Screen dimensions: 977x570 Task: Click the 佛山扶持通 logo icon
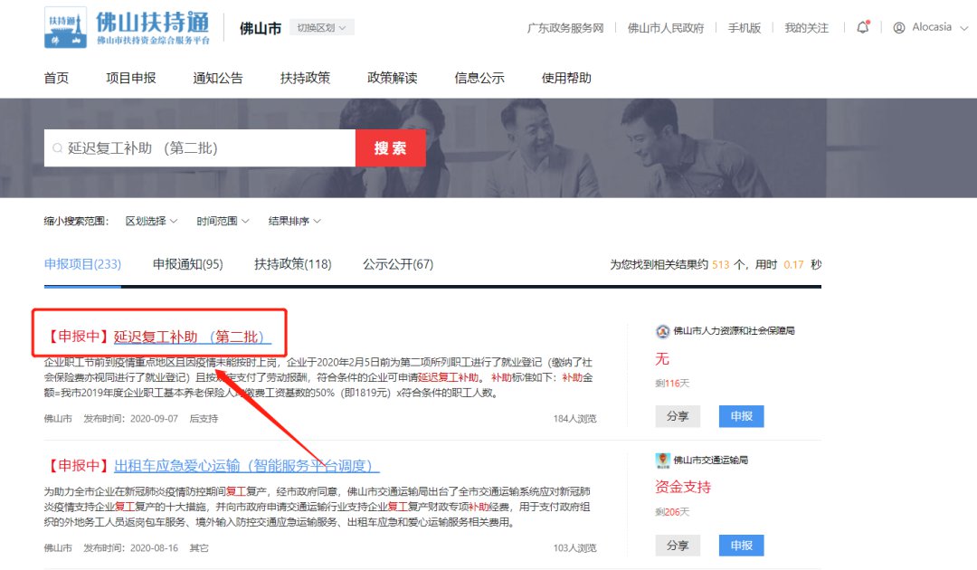pos(65,27)
